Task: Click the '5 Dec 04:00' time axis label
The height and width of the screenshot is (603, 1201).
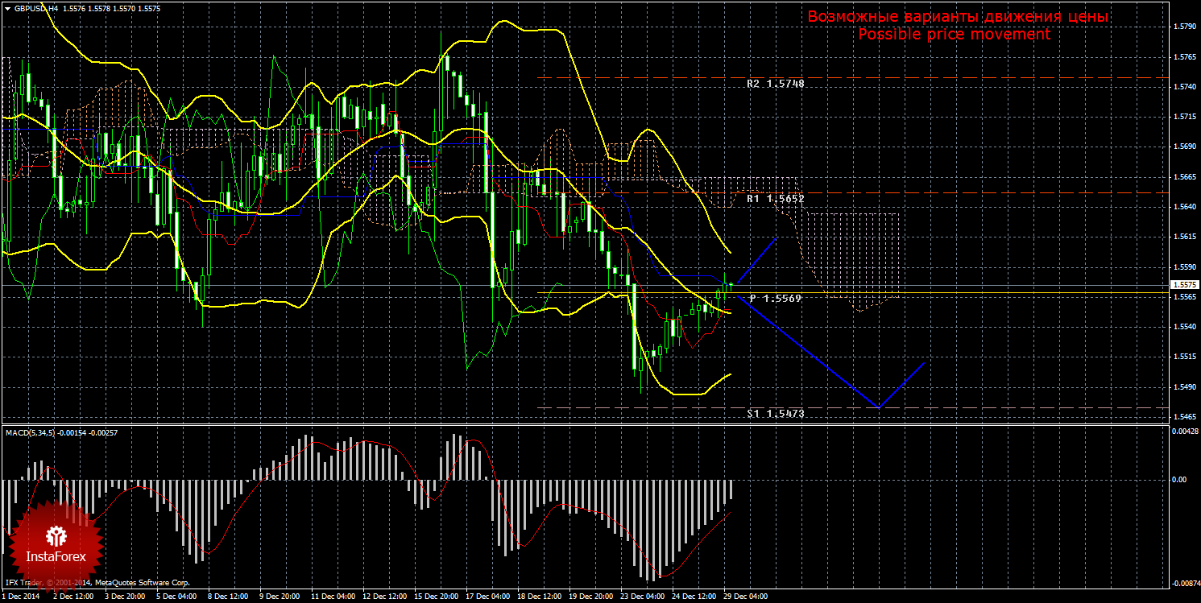Action: [x=176, y=597]
